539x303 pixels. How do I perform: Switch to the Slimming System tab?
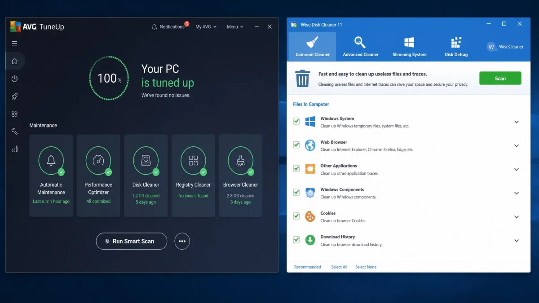coord(409,47)
